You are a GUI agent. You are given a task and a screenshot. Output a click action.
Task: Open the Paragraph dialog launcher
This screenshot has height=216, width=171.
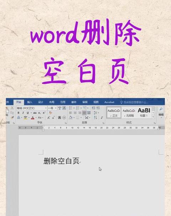[103, 123]
